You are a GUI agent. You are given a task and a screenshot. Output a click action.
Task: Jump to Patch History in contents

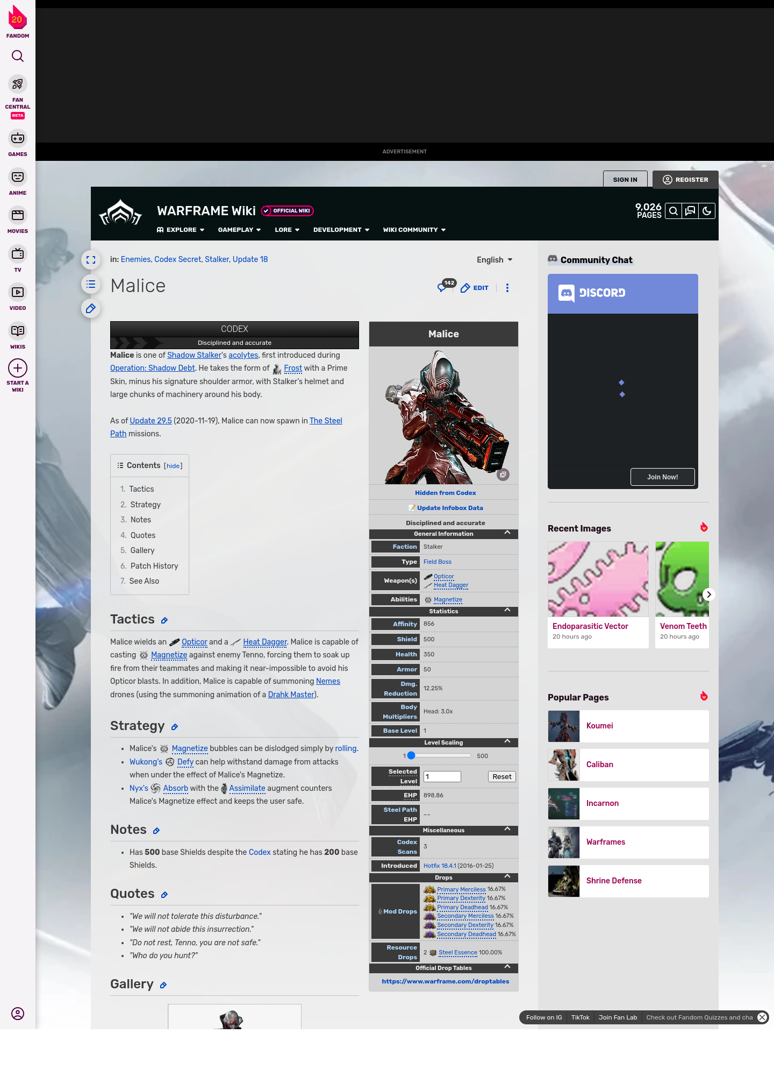[154, 566]
